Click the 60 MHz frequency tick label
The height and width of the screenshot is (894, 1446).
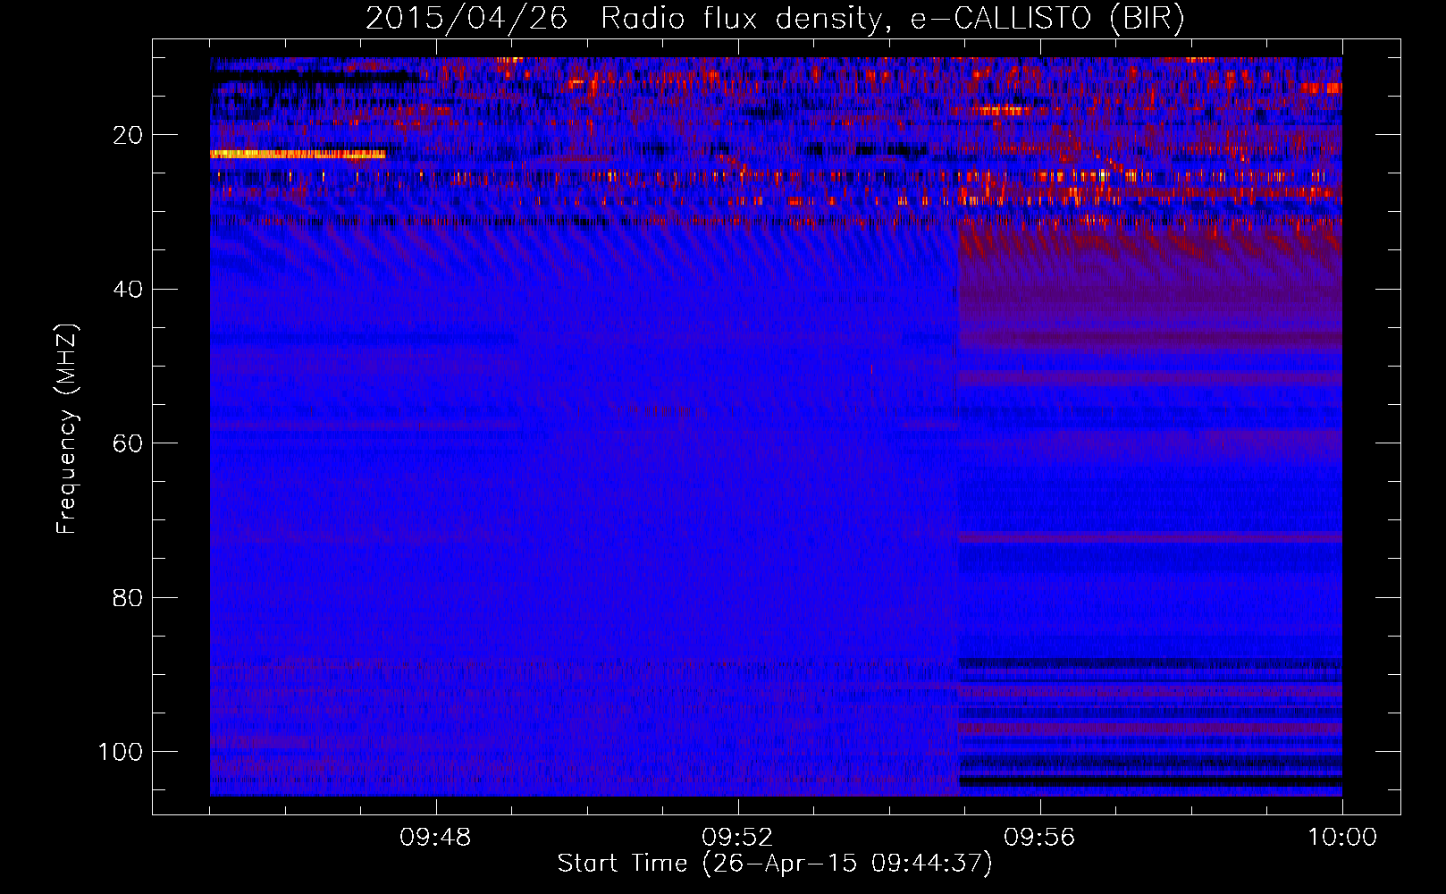tap(128, 443)
